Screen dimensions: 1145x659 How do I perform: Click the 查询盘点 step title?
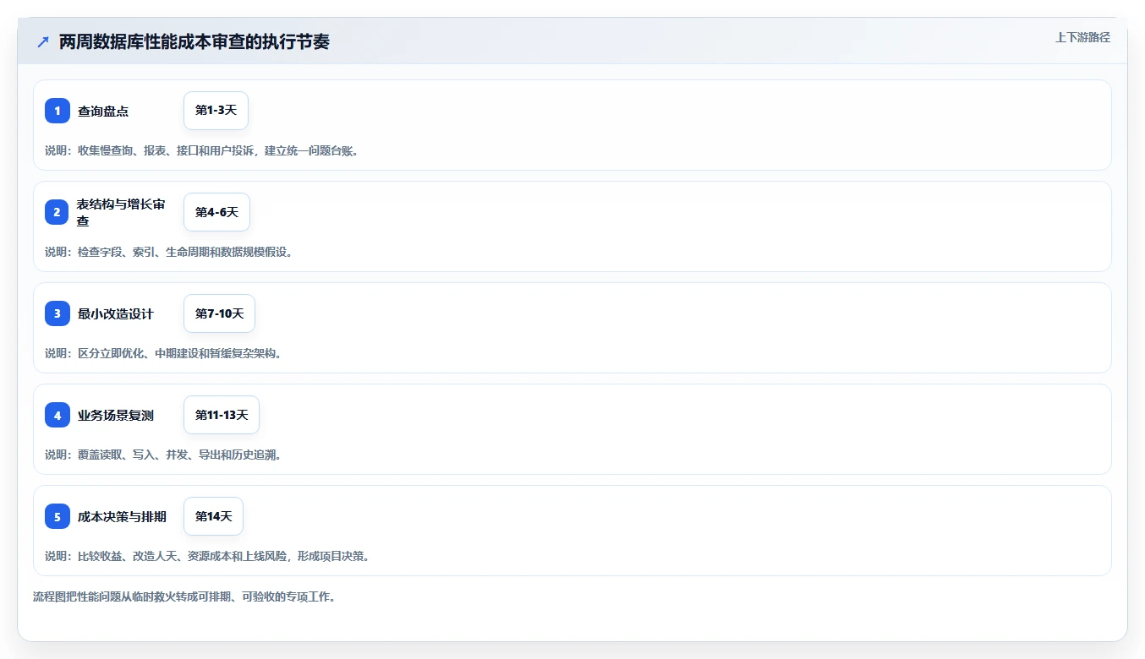[x=103, y=111]
